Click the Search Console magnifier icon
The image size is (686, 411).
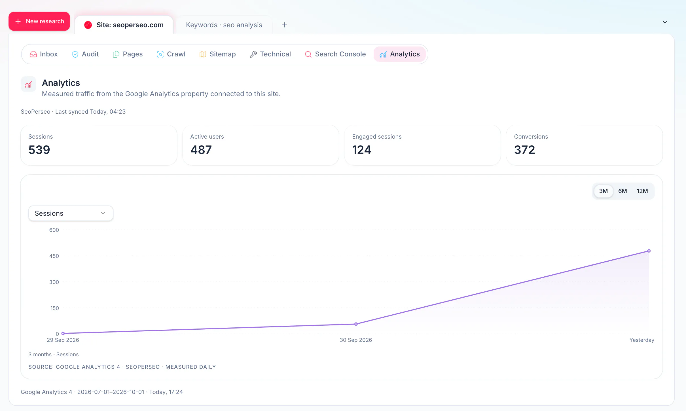pos(308,54)
